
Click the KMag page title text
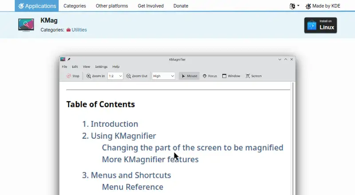(x=49, y=20)
